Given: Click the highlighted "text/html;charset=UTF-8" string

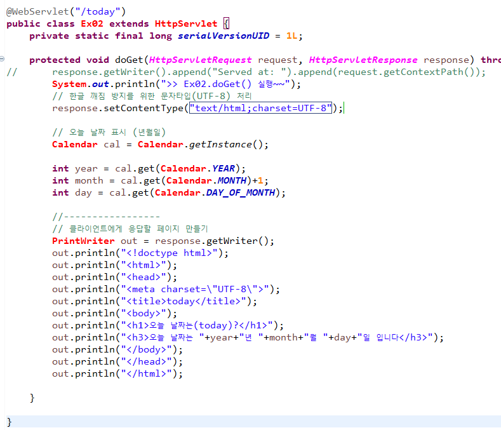Looking at the screenshot, I should [261, 108].
